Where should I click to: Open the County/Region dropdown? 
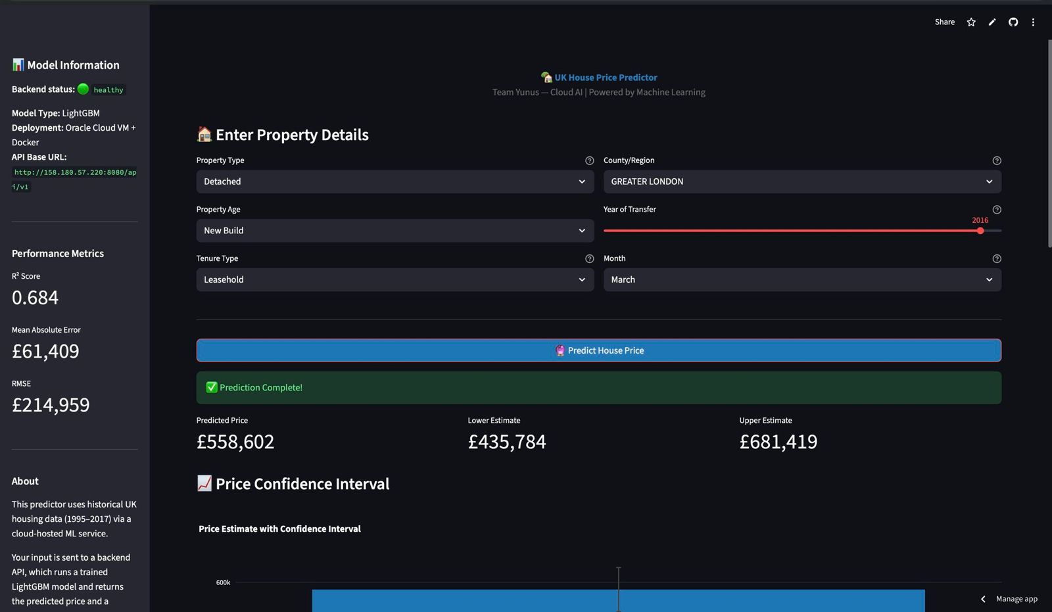click(802, 181)
